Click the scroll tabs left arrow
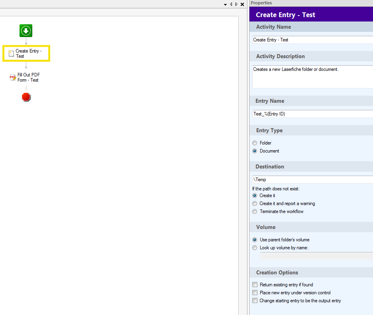 [231, 4]
